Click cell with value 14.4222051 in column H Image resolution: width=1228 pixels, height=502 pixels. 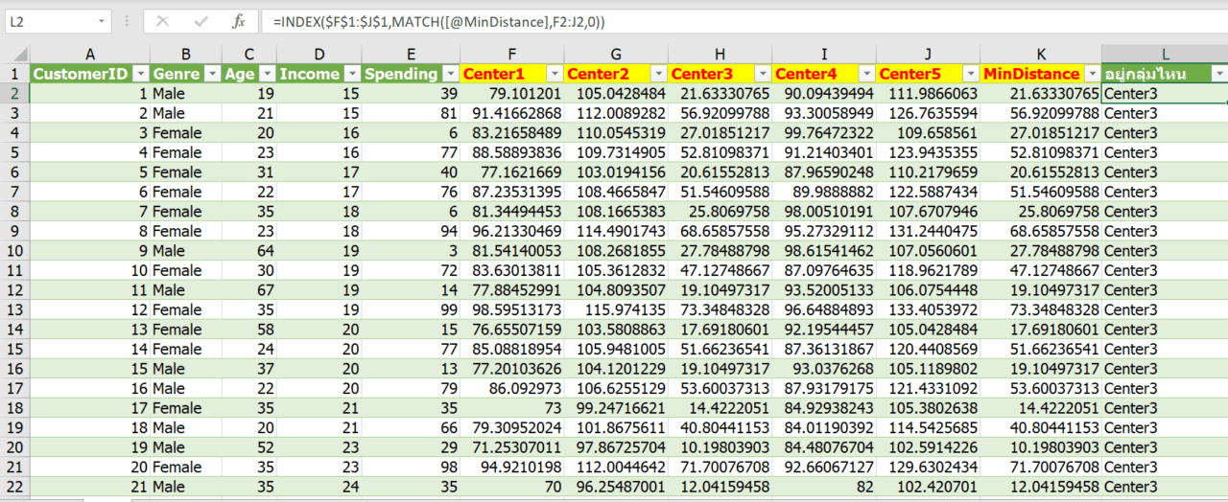click(x=720, y=408)
